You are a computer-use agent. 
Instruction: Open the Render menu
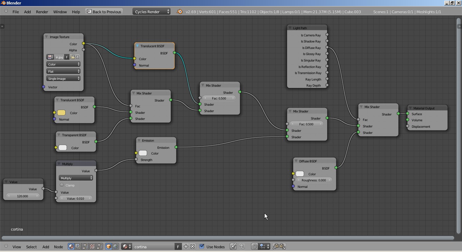click(42, 12)
